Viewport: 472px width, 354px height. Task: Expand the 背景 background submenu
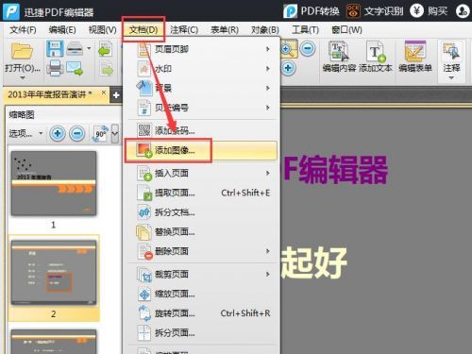[201, 88]
